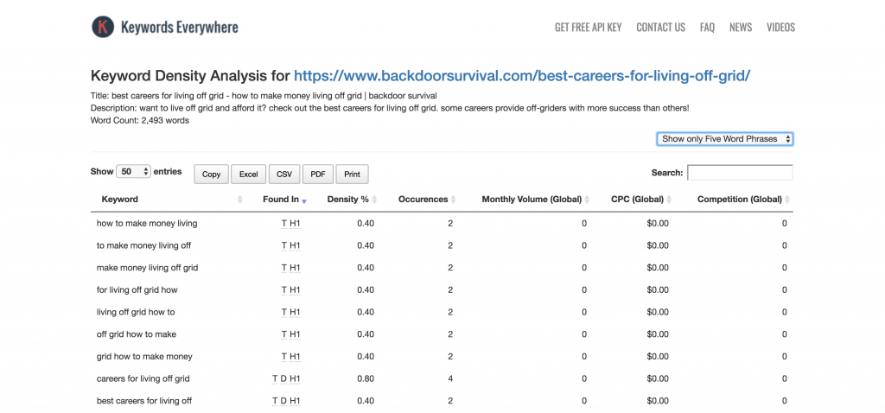Select keyword 'how to make money living'
The height and width of the screenshot is (413, 885).
tap(147, 224)
